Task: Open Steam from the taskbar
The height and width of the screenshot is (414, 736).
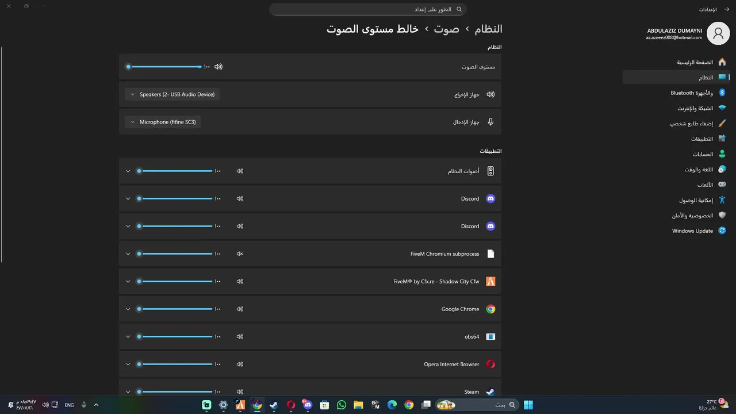Action: (274, 405)
